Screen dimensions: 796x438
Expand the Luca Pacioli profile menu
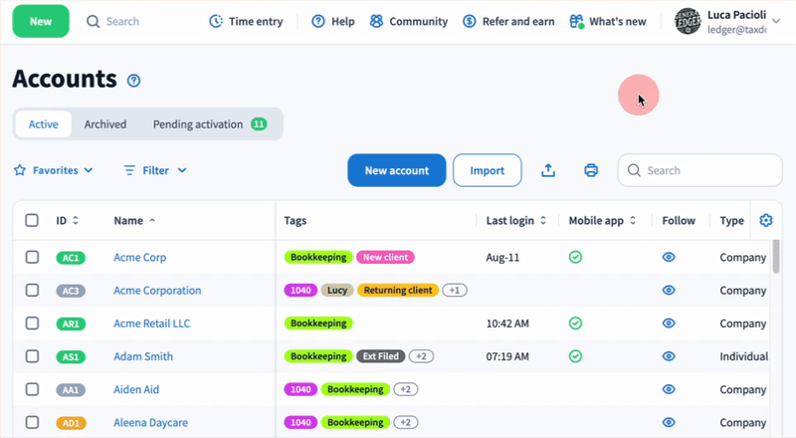[776, 21]
